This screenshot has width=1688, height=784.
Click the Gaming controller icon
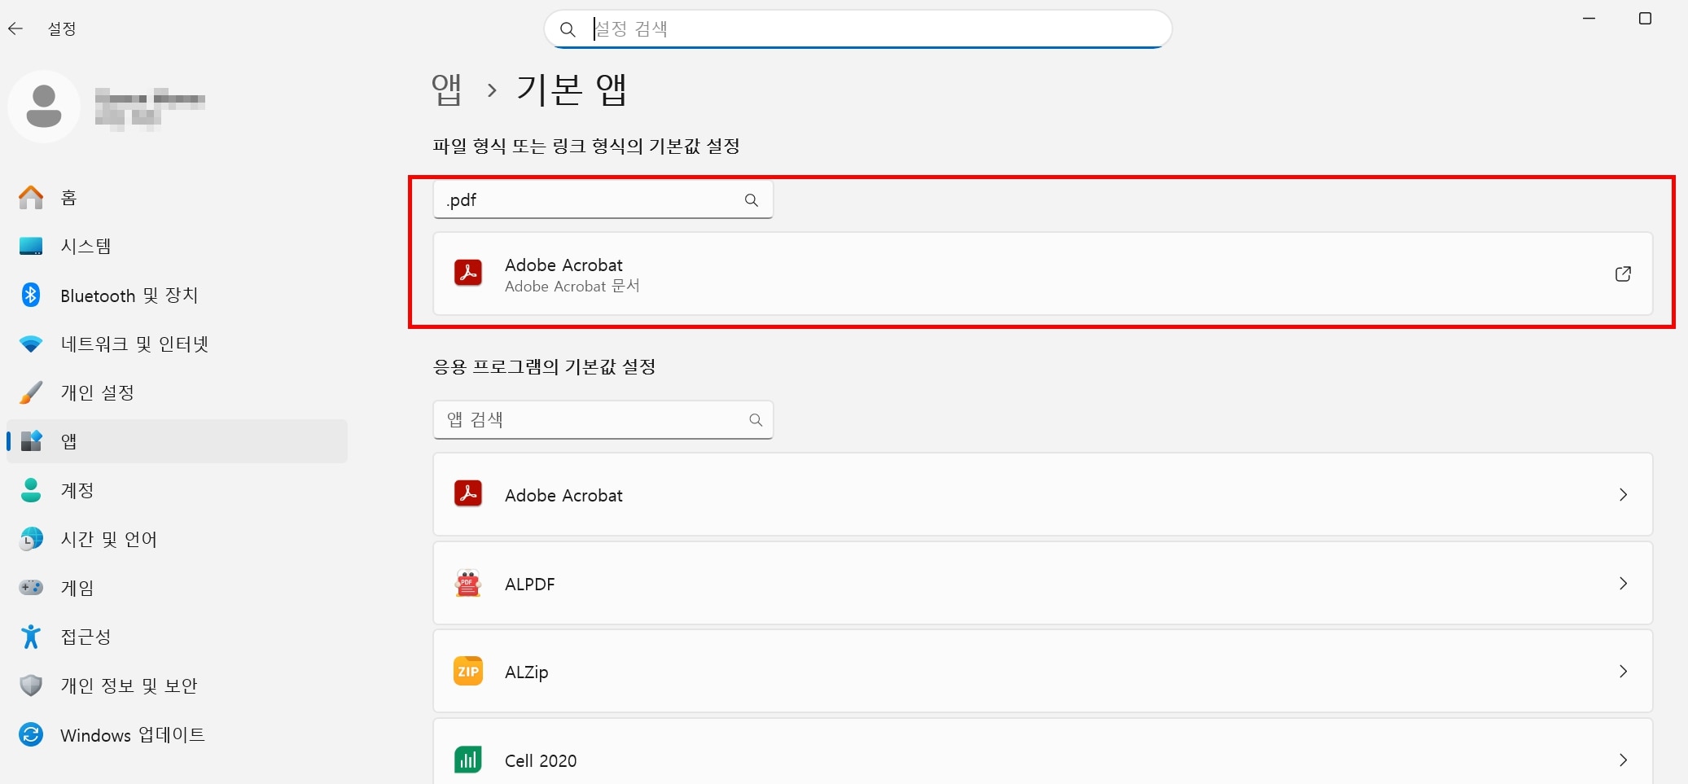31,588
